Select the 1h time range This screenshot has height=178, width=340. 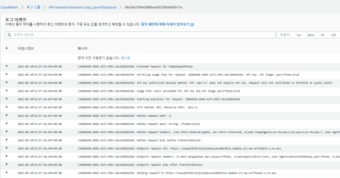[x=322, y=35]
